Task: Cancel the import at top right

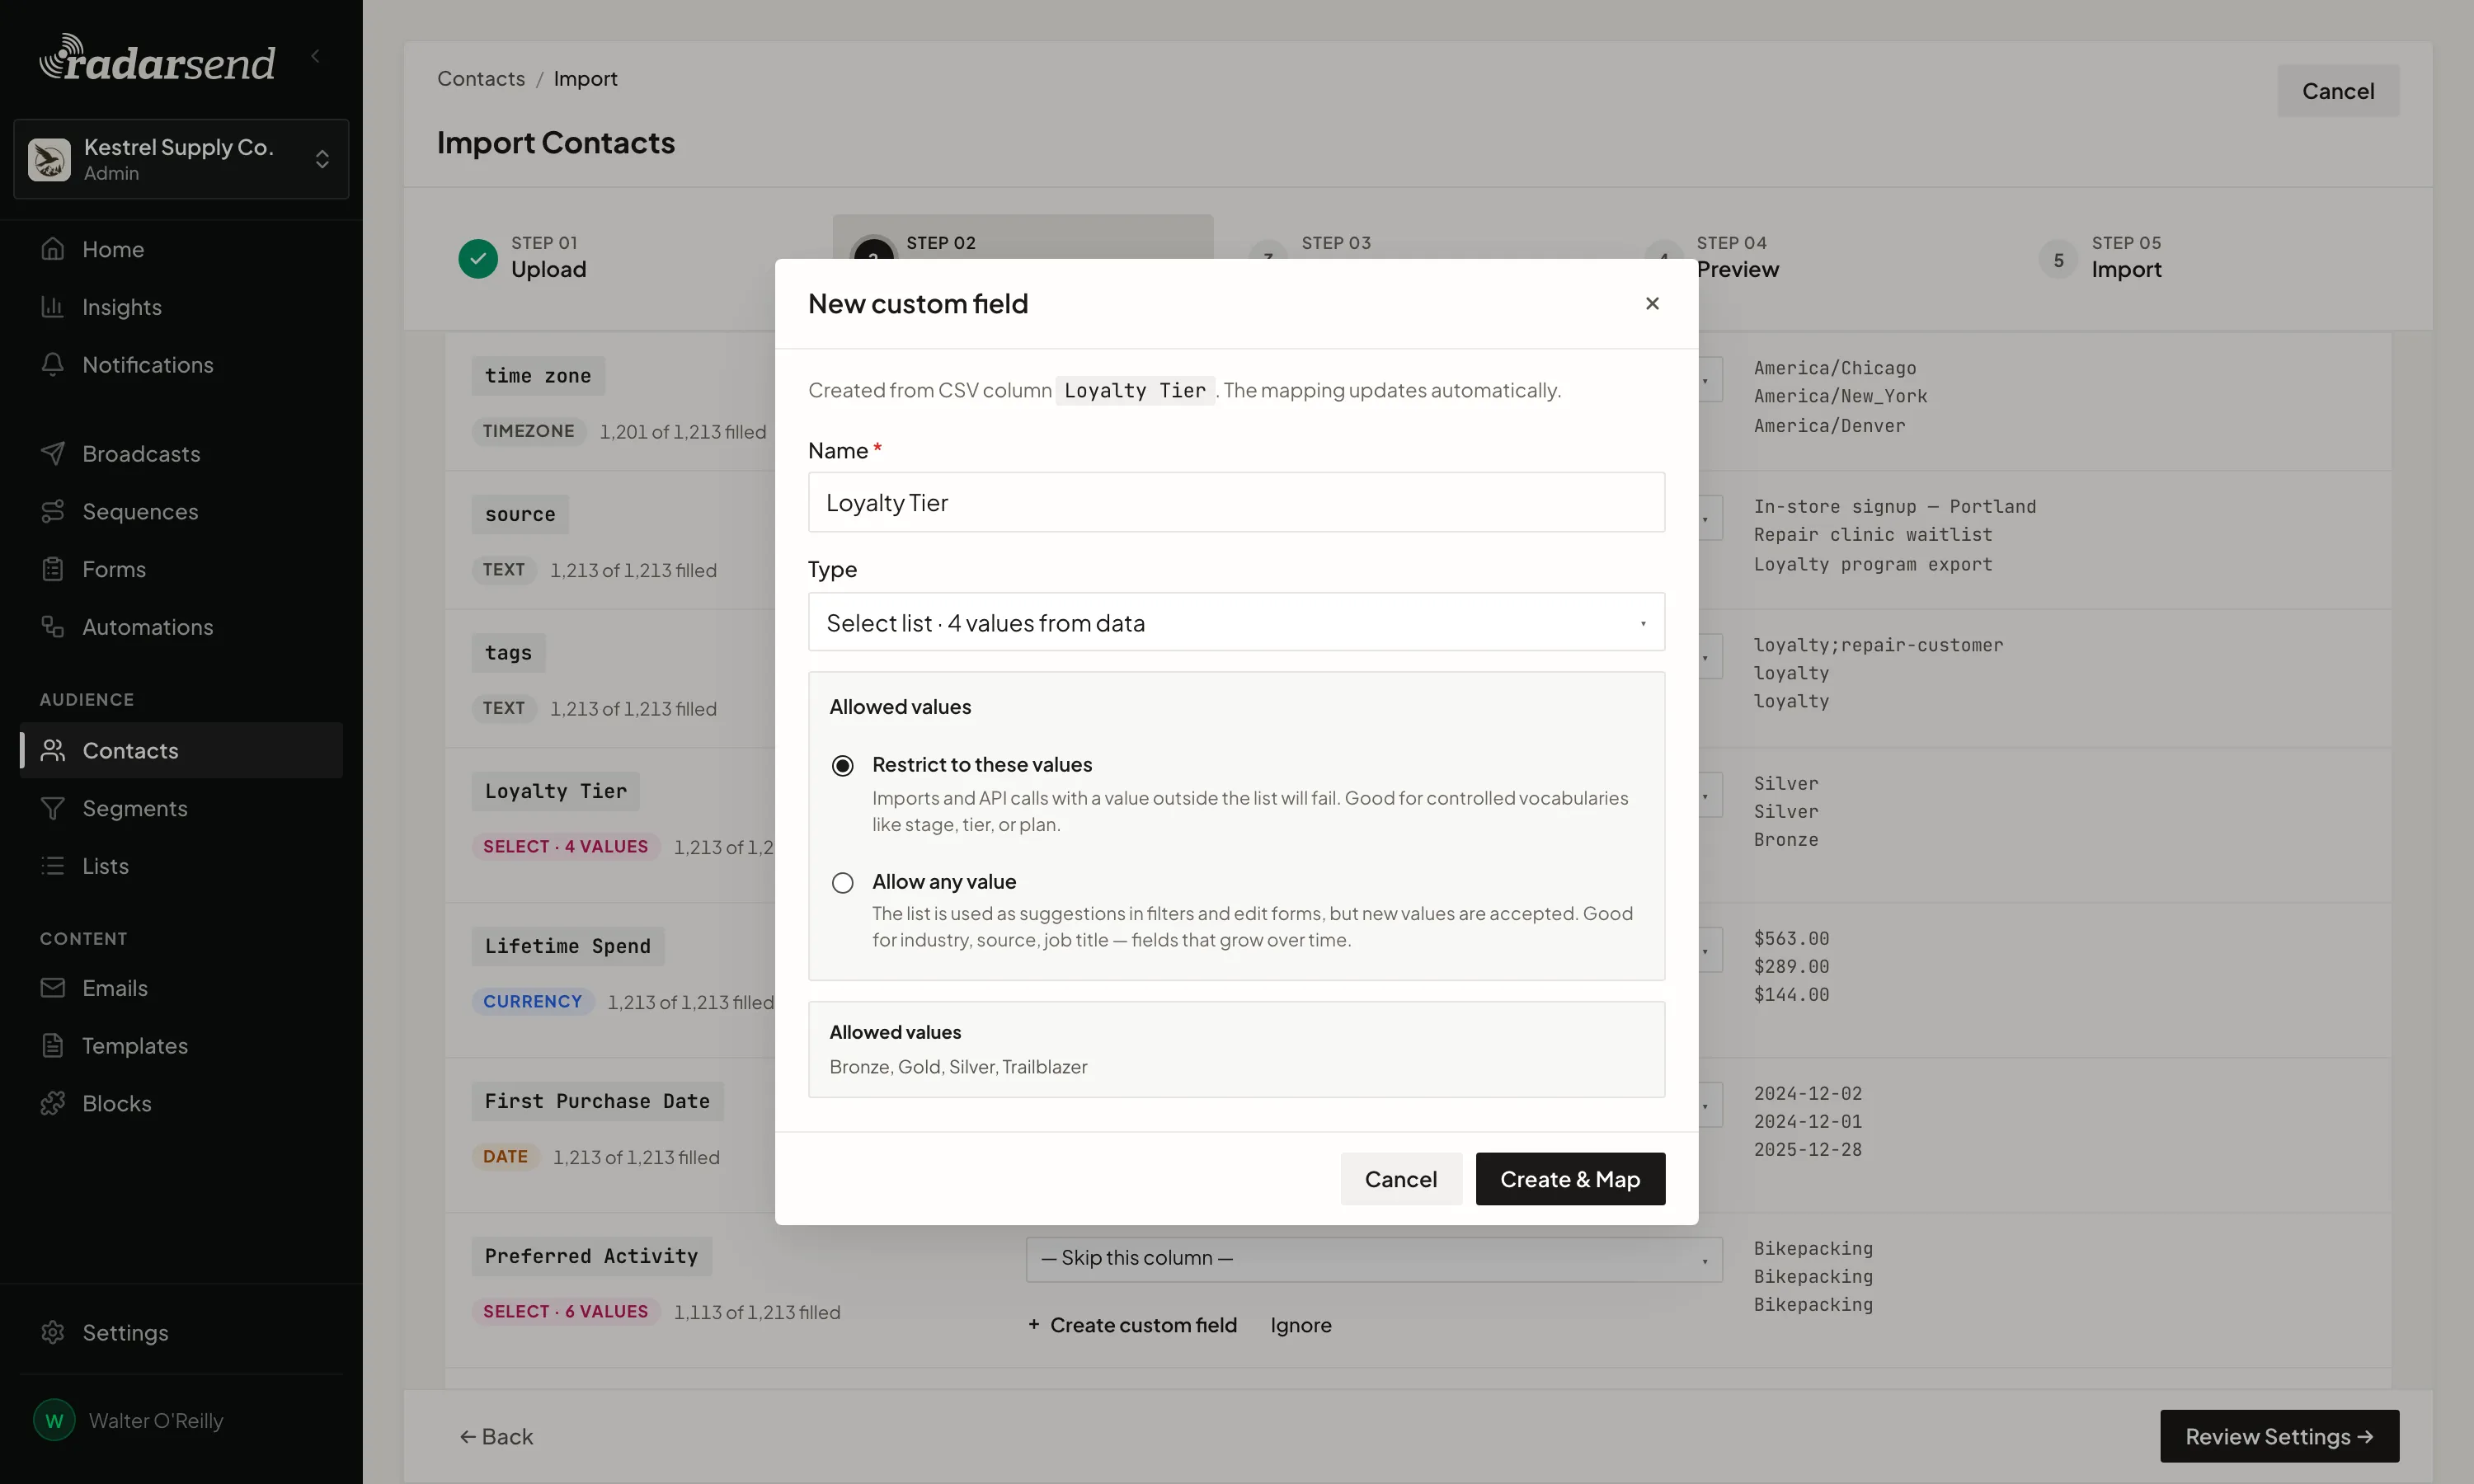Action: (x=2338, y=91)
